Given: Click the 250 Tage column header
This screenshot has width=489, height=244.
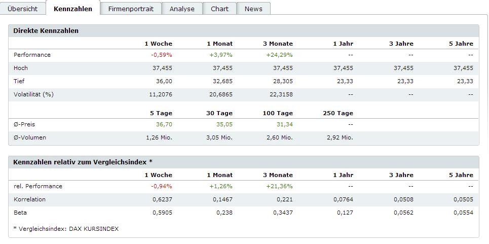Looking at the screenshot, I should click(x=338, y=113).
